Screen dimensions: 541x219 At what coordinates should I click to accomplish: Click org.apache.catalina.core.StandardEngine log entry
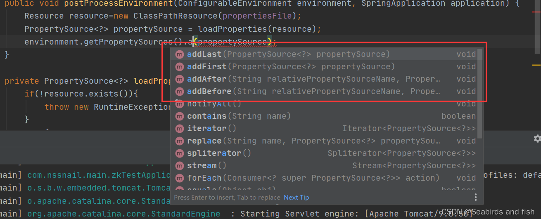click(123, 214)
